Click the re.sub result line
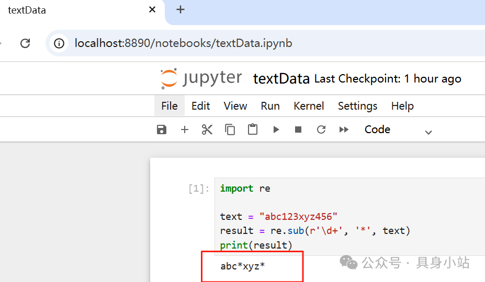Screen dimensions: 485x282 (315, 231)
